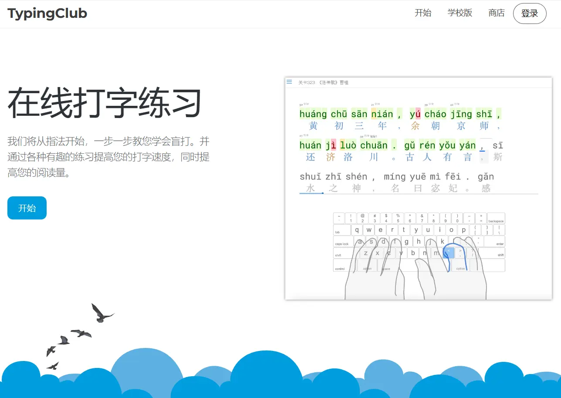
Task: Open the 学校版 navigation link
Action: (x=460, y=13)
